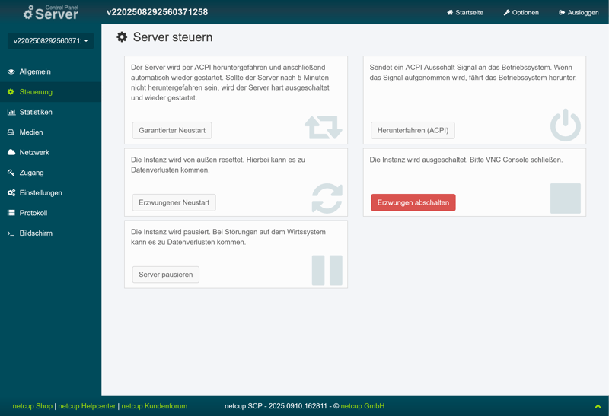Screen dimensions: 609x416
Task: Click the Erzwungener Neustart button
Action: pyautogui.click(x=174, y=202)
